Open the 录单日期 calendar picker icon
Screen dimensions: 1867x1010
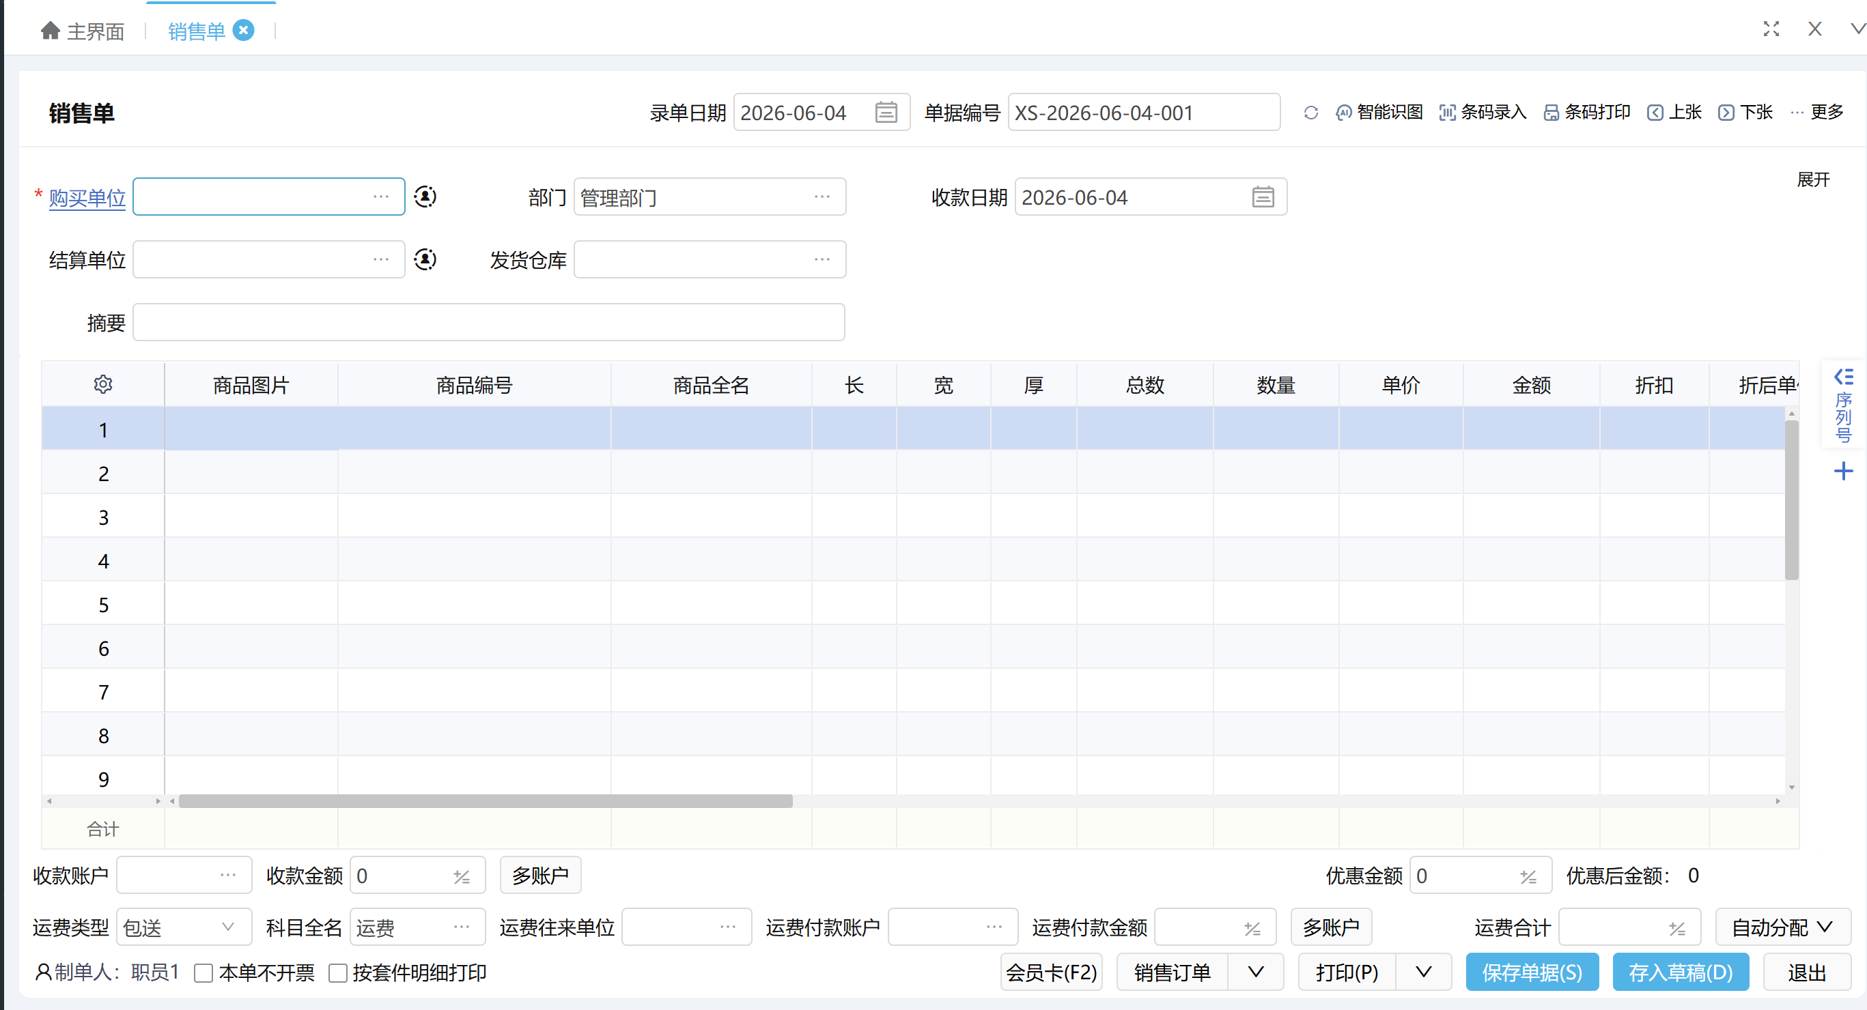click(886, 113)
